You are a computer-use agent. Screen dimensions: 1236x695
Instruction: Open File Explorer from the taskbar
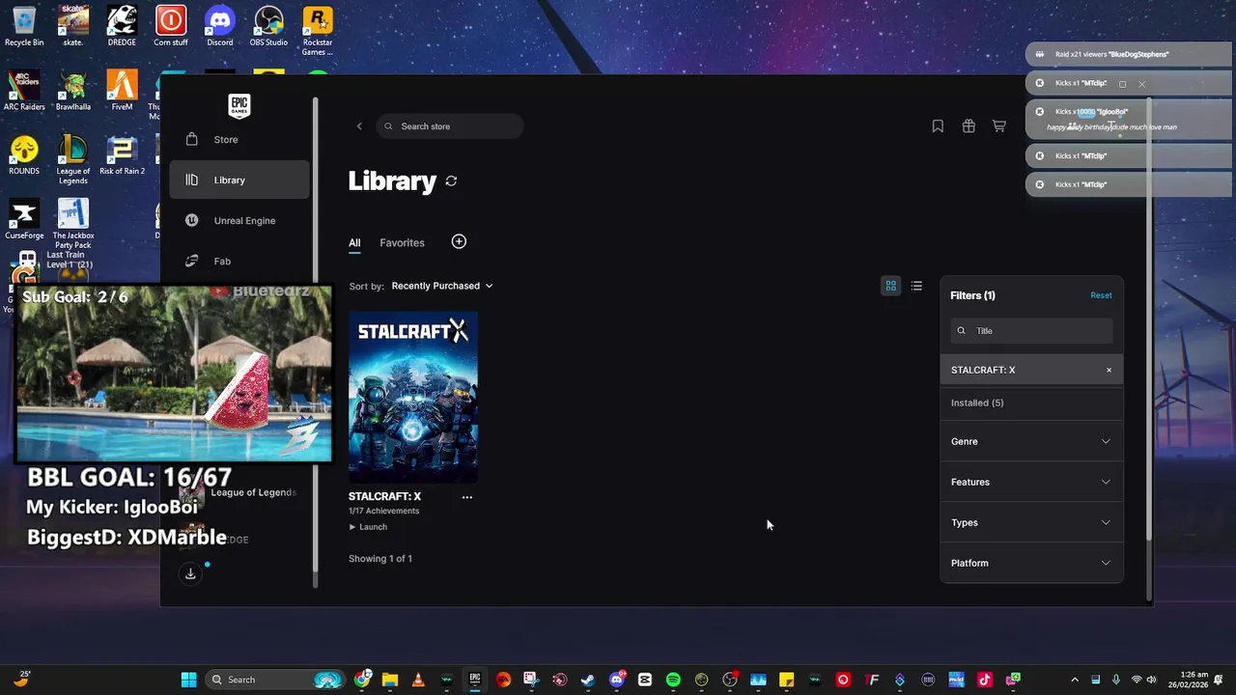click(390, 680)
